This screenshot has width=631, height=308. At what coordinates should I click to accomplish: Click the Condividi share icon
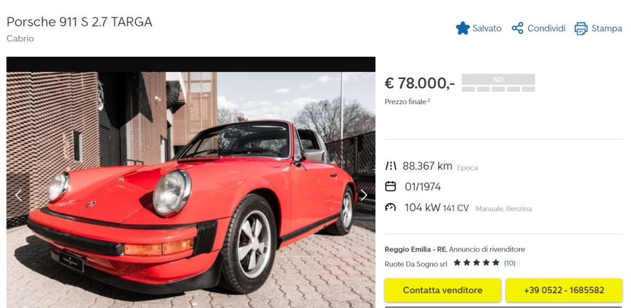(518, 28)
